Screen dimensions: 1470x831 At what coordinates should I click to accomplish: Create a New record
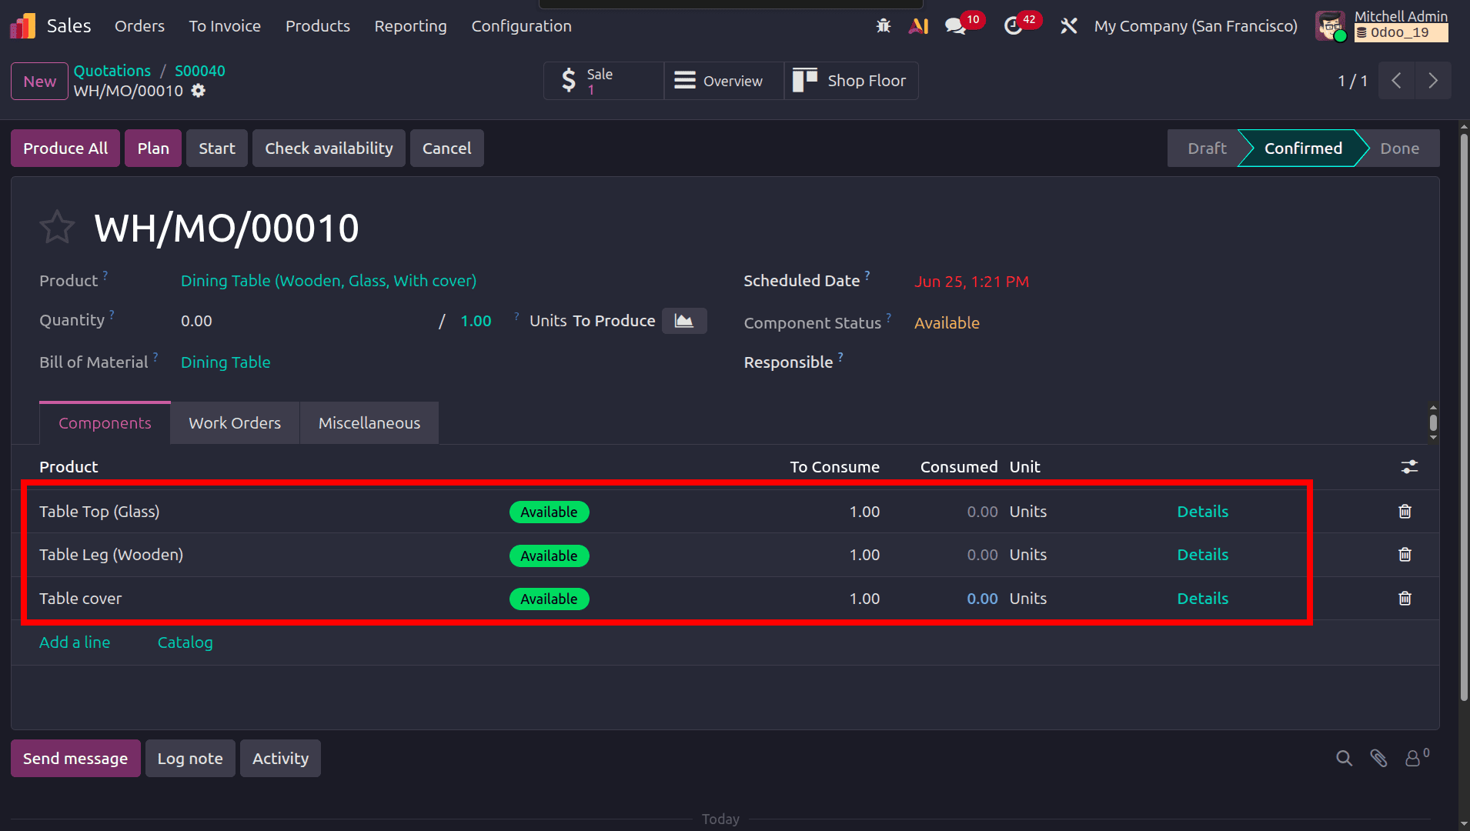[x=39, y=81]
